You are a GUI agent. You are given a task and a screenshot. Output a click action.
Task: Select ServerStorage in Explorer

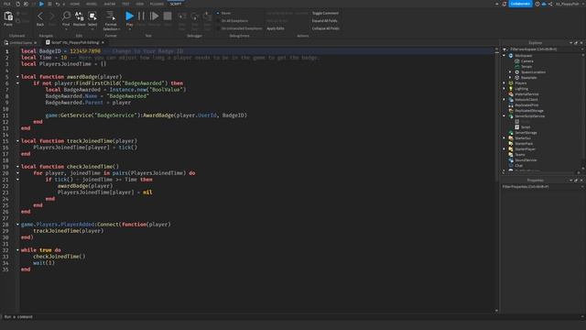pyautogui.click(x=526, y=133)
